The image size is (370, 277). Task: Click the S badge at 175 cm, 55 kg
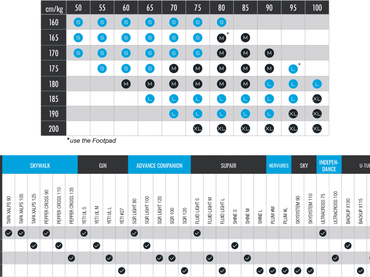click(102, 69)
